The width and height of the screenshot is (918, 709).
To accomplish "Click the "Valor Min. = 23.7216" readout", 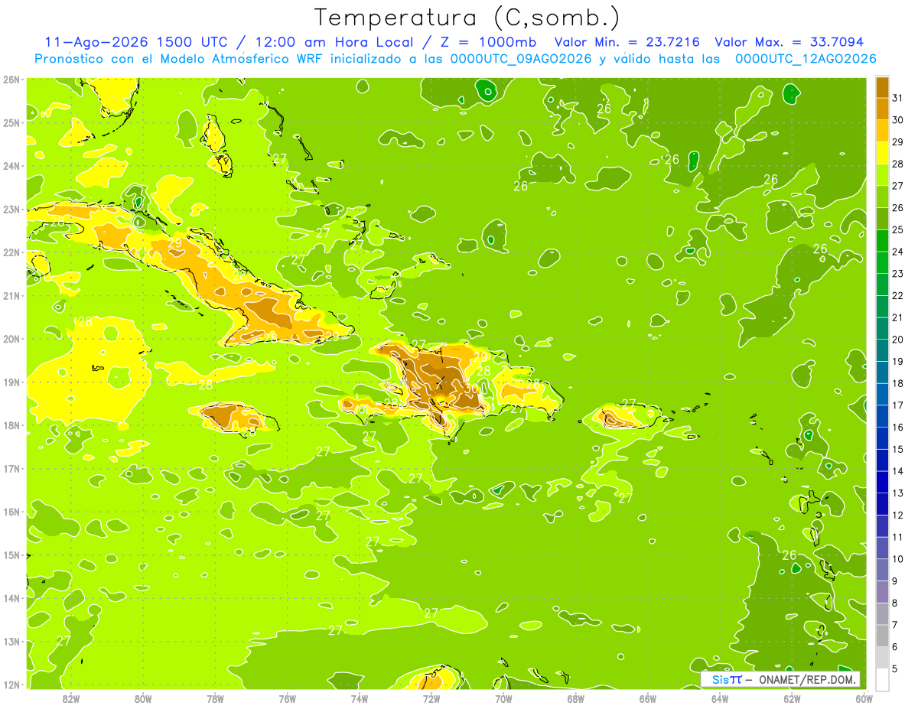I will (628, 42).
